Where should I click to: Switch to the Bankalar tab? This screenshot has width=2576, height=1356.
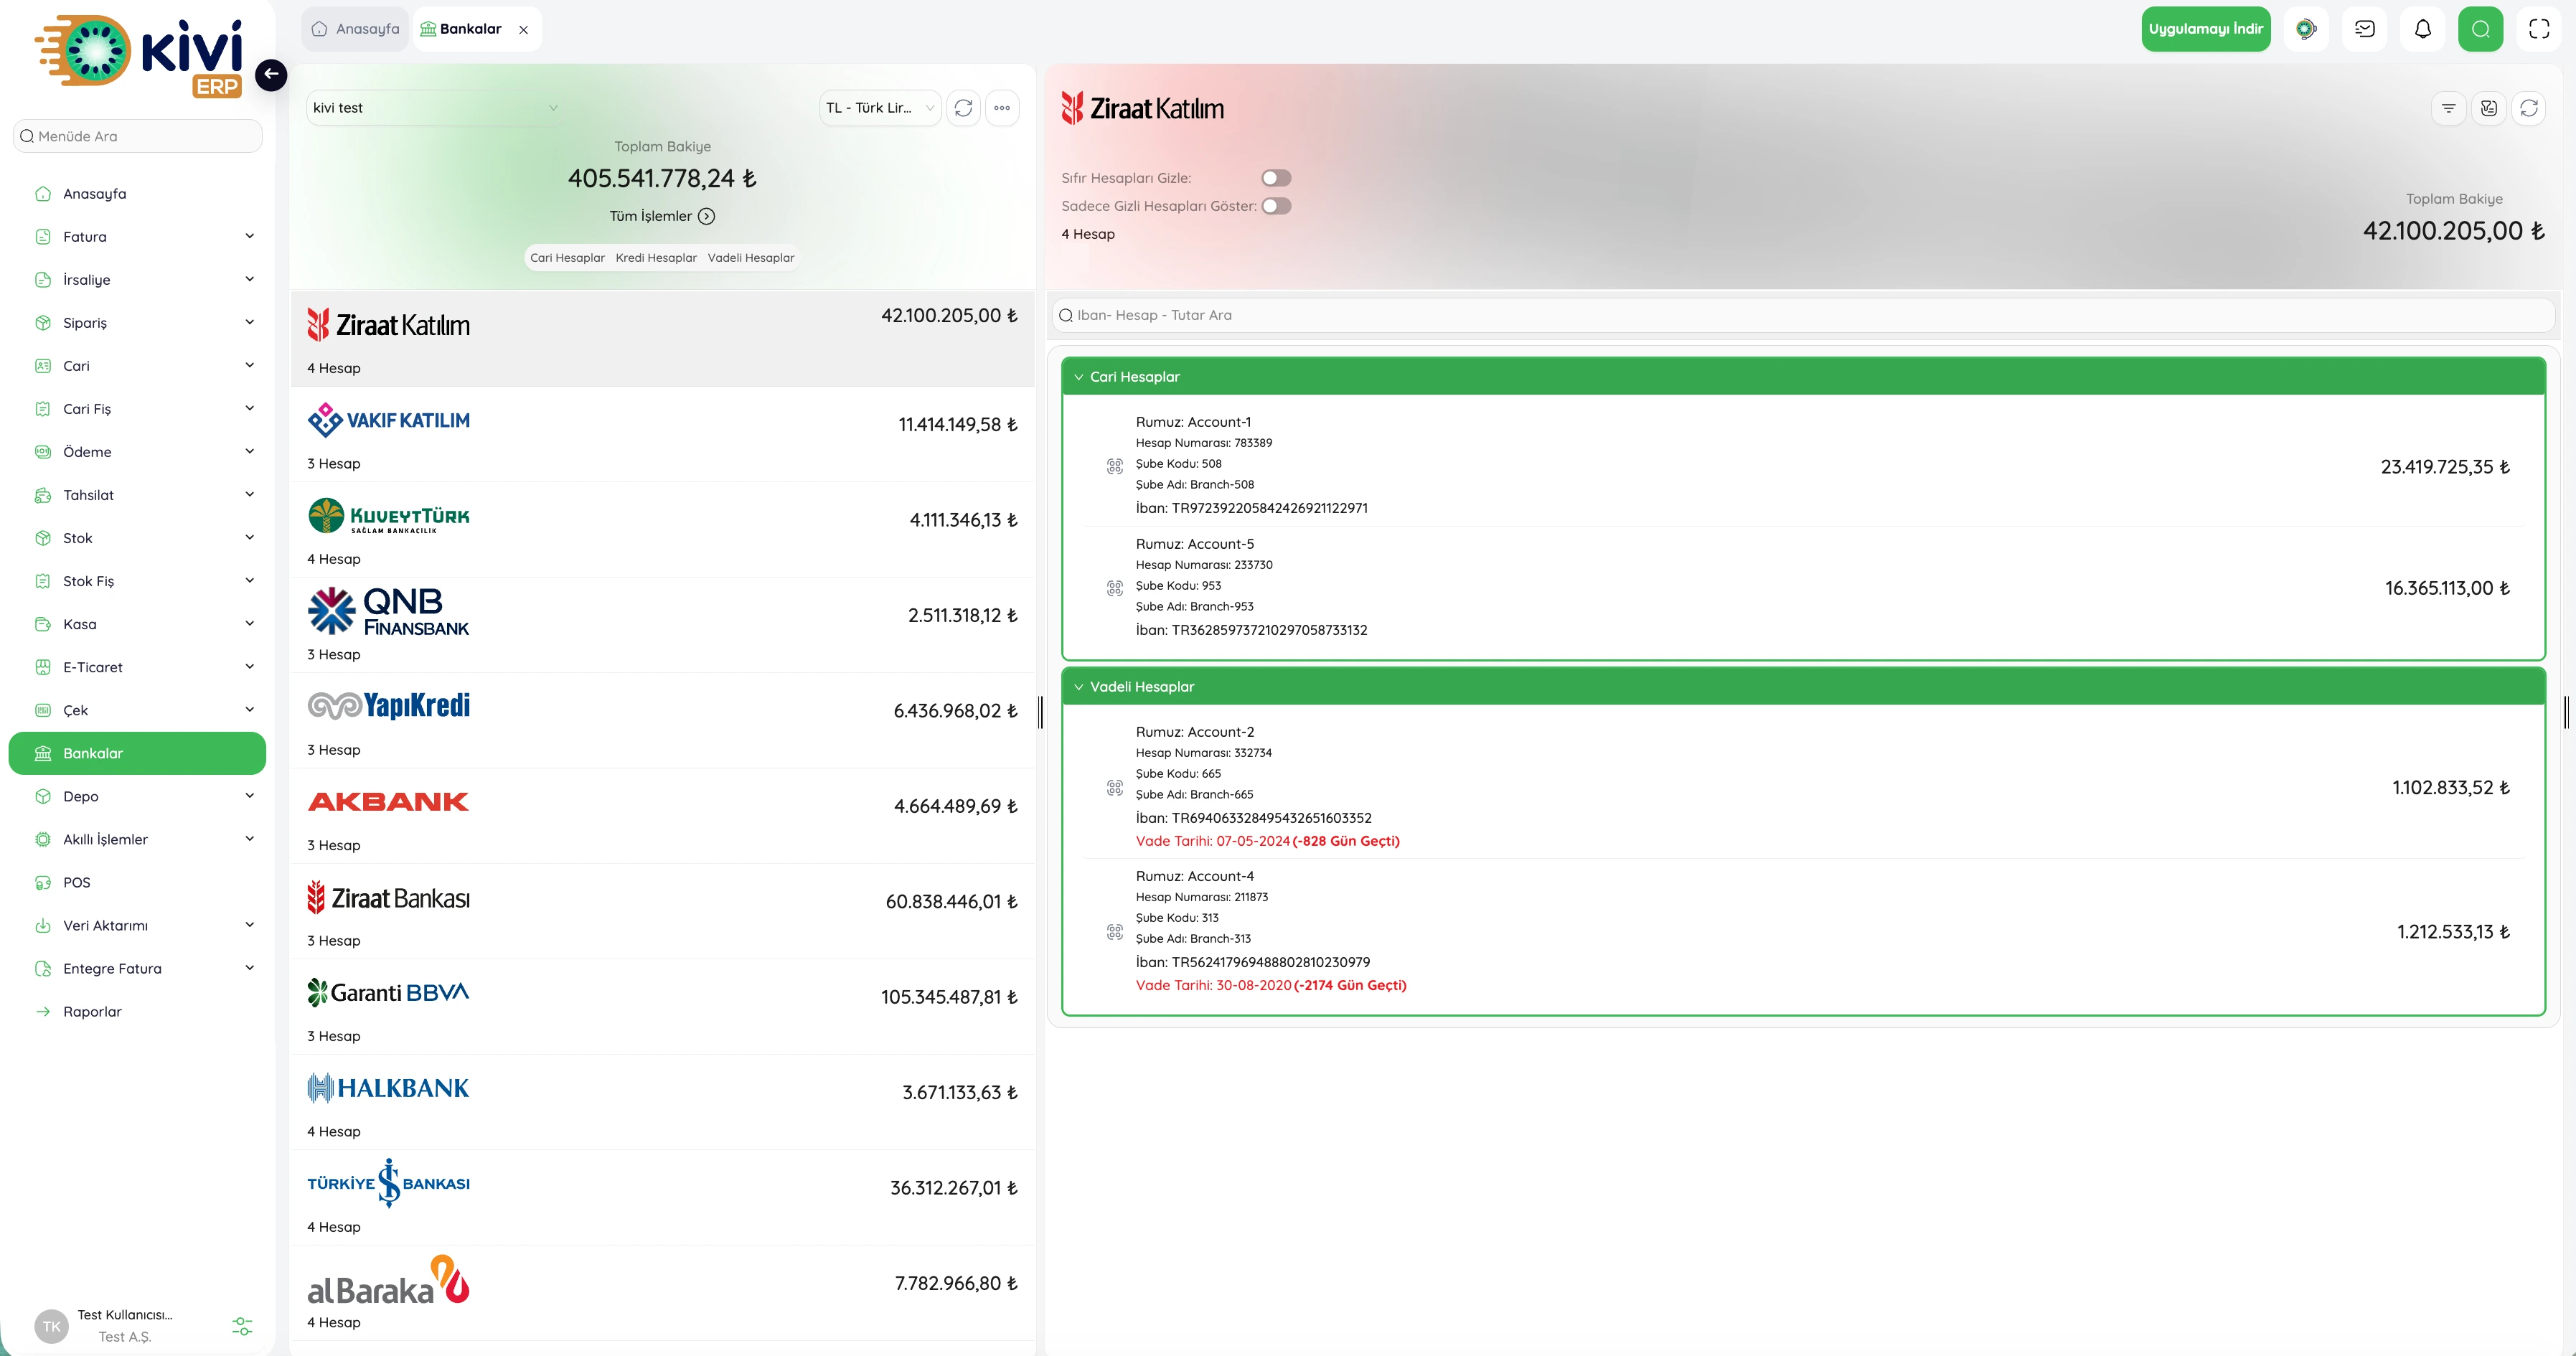pos(470,29)
